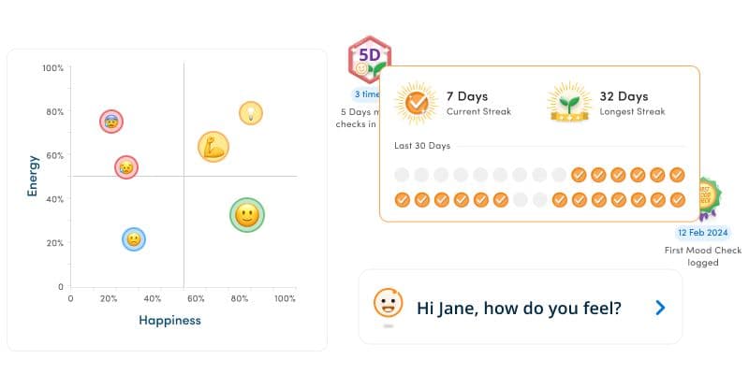Select the light bulb emoji bubble
The image size is (749, 374).
(251, 113)
